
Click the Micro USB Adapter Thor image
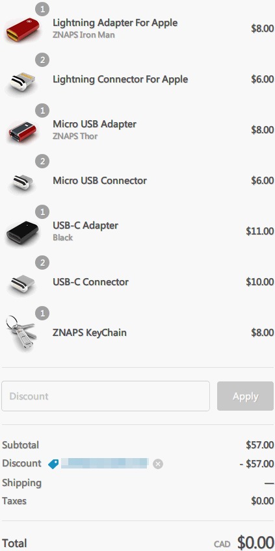(x=23, y=131)
